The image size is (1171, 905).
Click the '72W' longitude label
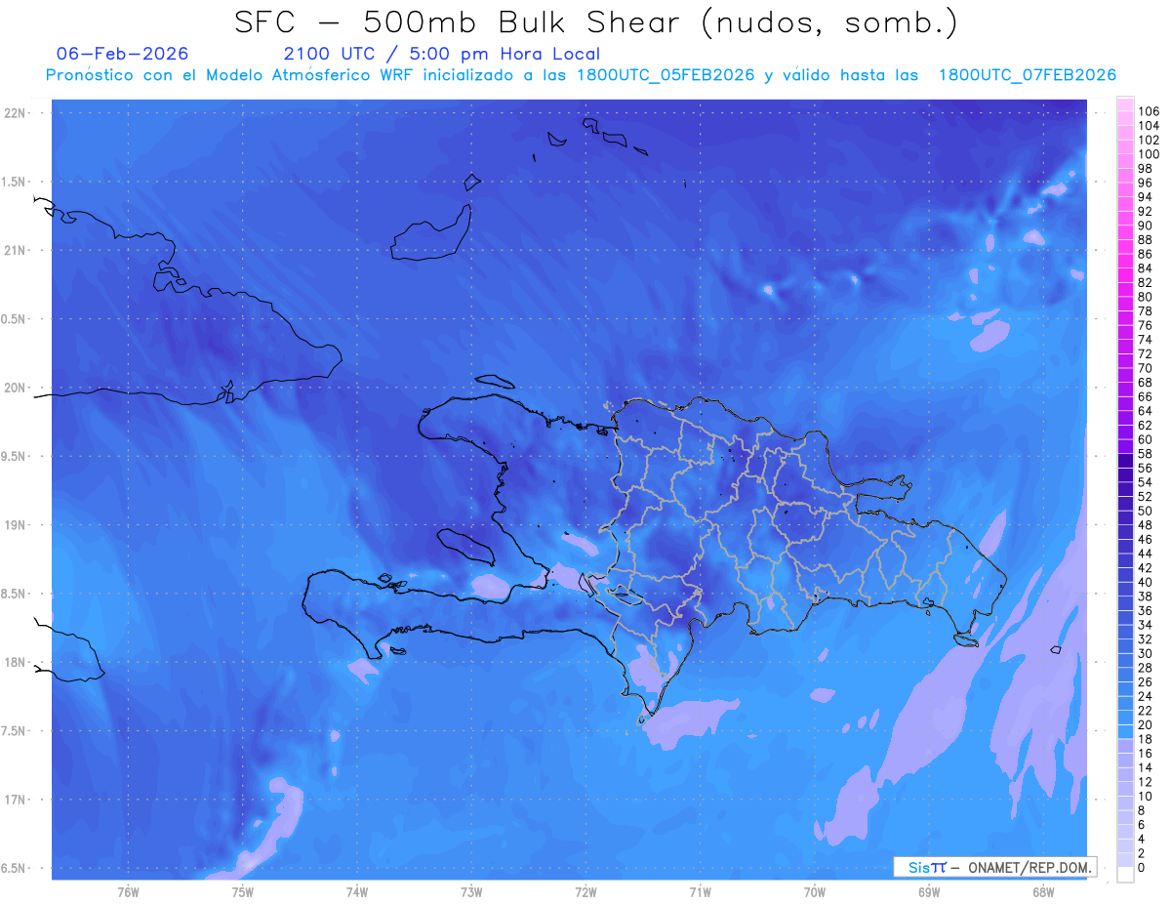pyautogui.click(x=585, y=891)
